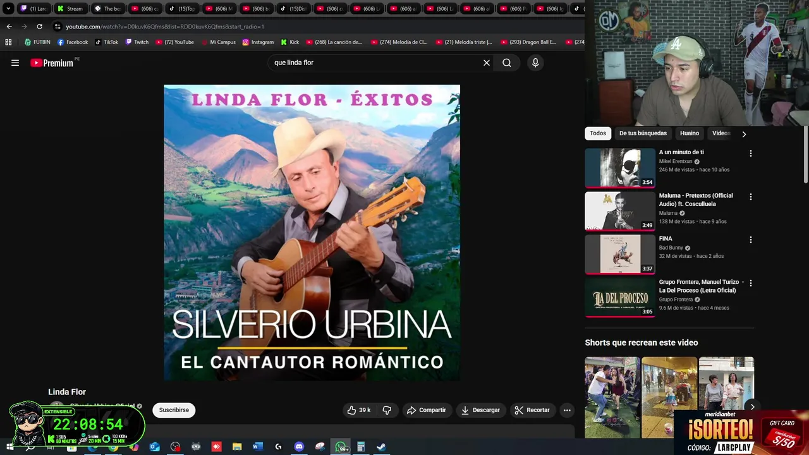
Task: Go back with browser back arrow
Action: (9, 27)
